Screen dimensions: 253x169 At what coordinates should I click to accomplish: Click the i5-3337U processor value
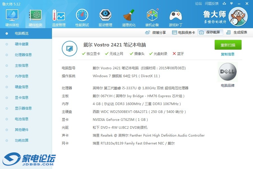141,88
